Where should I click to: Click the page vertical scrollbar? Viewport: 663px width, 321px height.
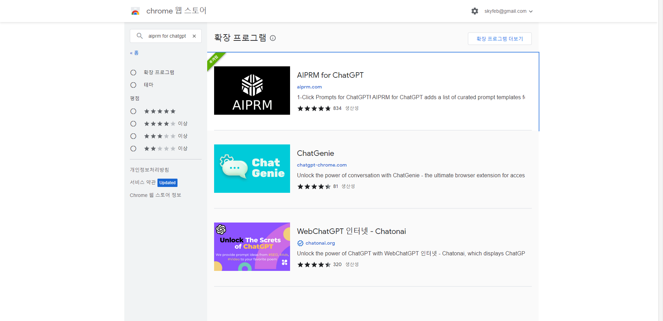coord(661,160)
